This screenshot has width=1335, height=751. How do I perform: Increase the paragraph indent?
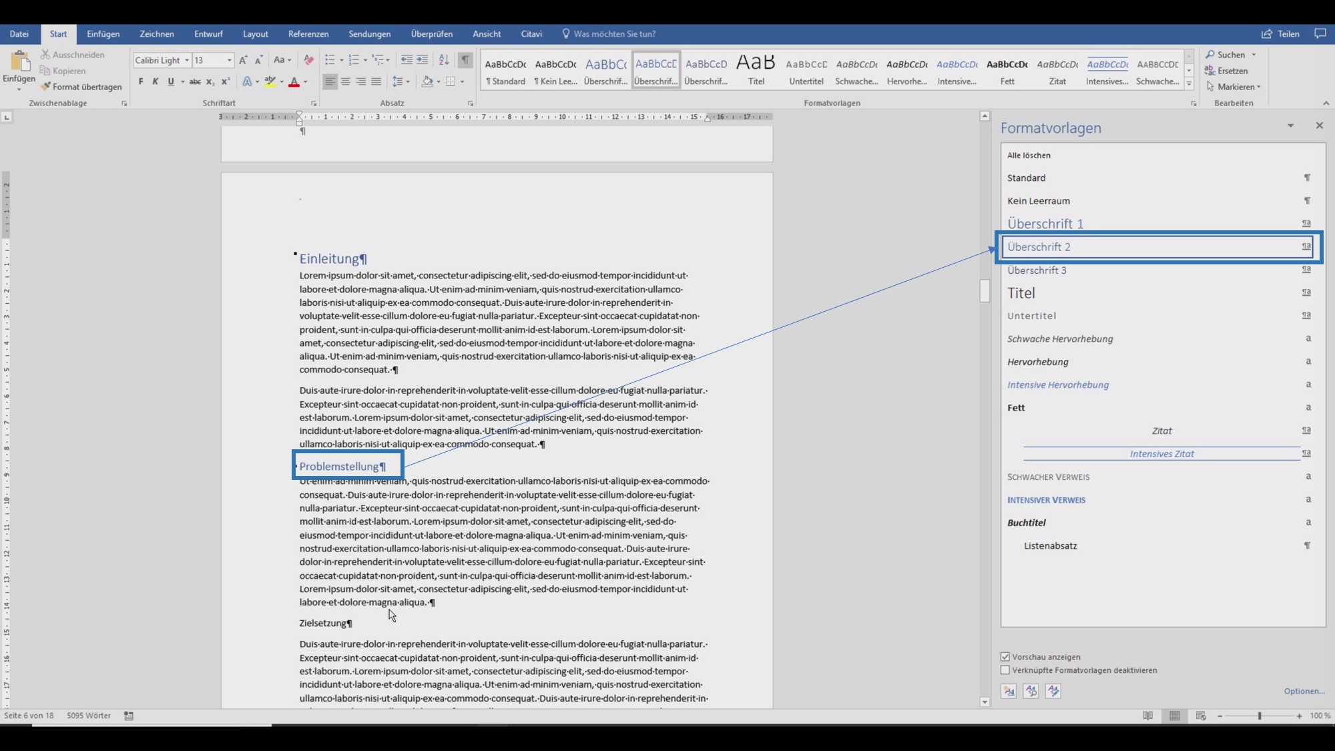[x=423, y=60]
